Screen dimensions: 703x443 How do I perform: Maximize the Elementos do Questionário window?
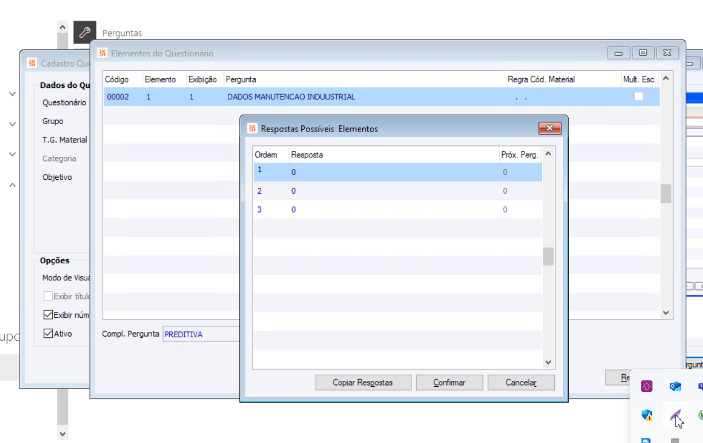pyautogui.click(x=643, y=53)
